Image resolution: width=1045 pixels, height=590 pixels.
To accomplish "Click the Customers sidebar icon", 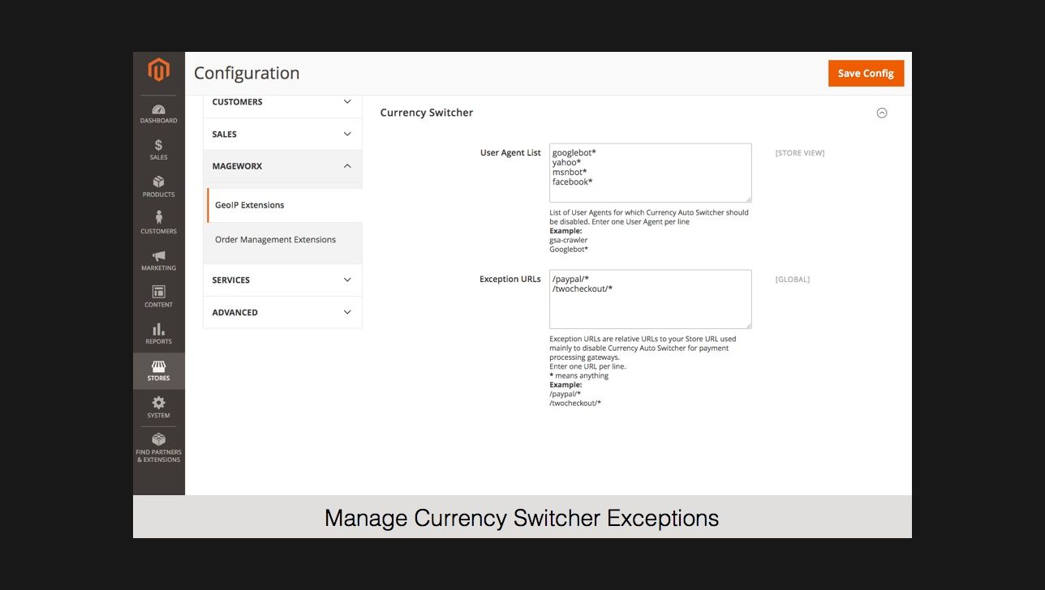I will click(158, 219).
